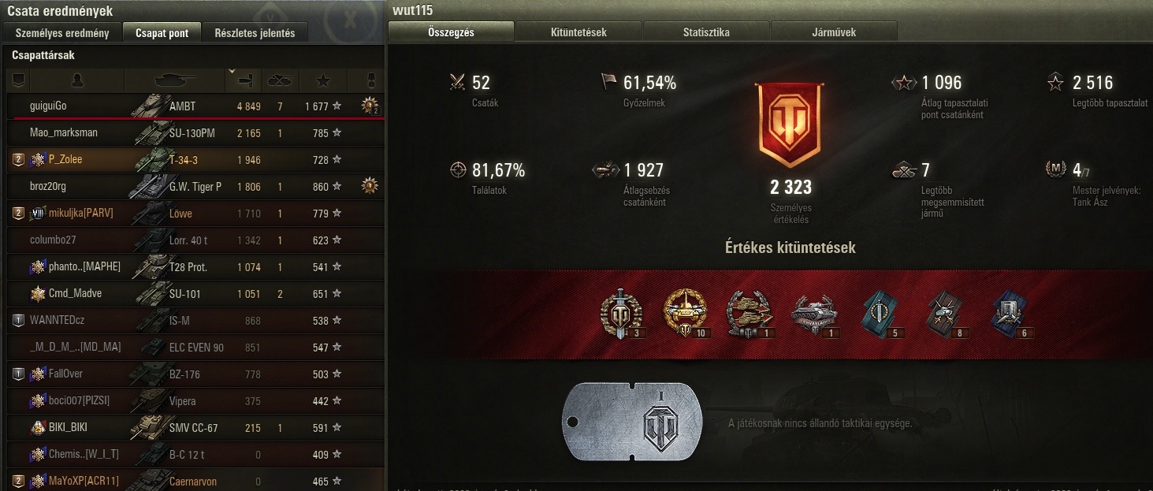Open the Csapat pont tab
Screen dimensions: 1153x491
pos(162,33)
